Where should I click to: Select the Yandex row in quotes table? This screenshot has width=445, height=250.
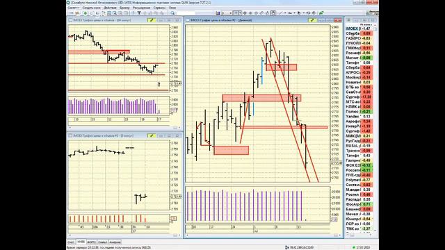pos(359,117)
